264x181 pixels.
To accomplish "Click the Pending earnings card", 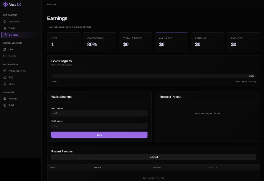I will [207, 42].
